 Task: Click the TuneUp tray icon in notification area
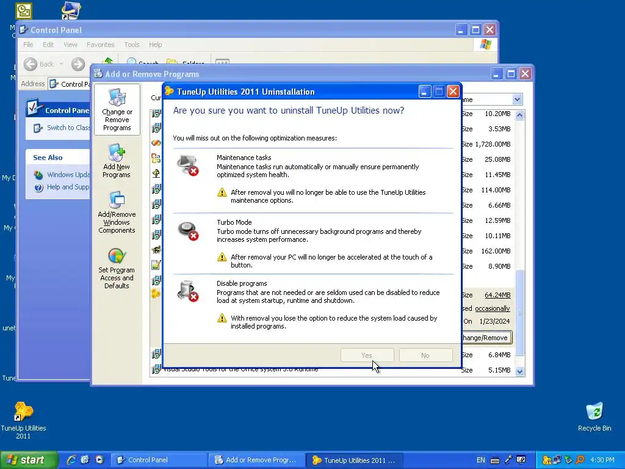[546, 460]
